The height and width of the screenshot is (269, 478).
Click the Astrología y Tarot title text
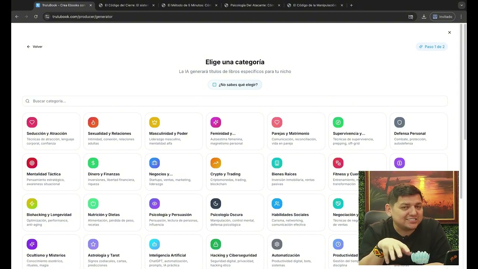[x=103, y=256]
